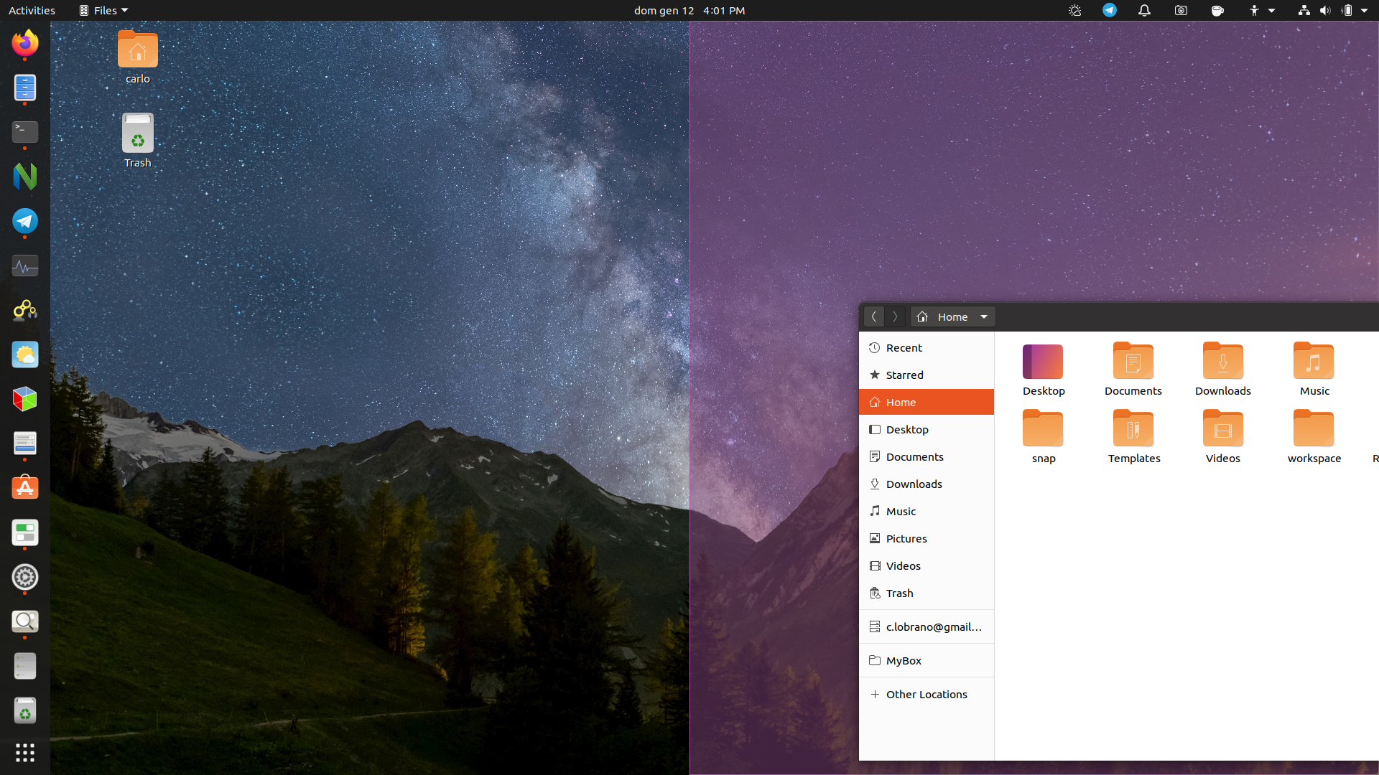
Task: Select Pictures in the sidebar
Action: [906, 538]
